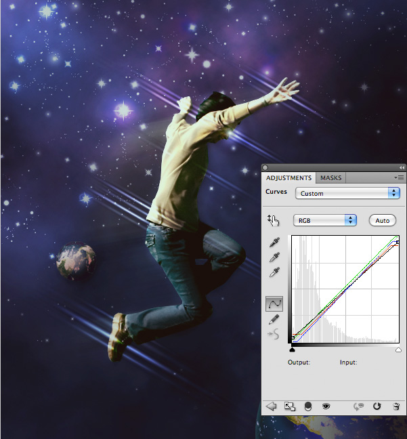This screenshot has height=439, width=407.
Task: Click the small planet in the image
Action: pos(76,261)
